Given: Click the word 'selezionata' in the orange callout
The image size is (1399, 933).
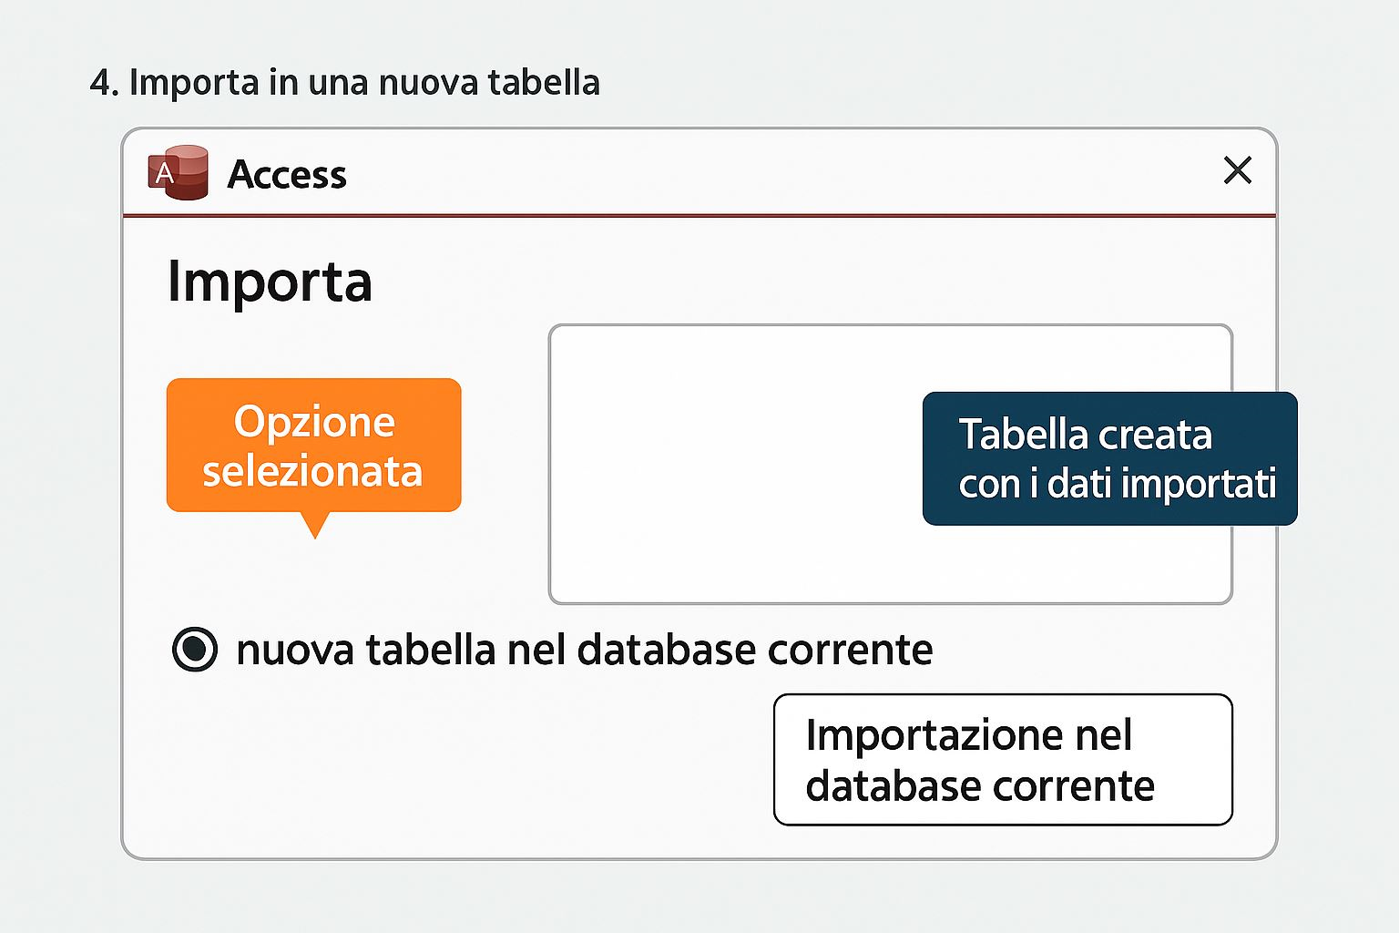Looking at the screenshot, I should (x=312, y=471).
